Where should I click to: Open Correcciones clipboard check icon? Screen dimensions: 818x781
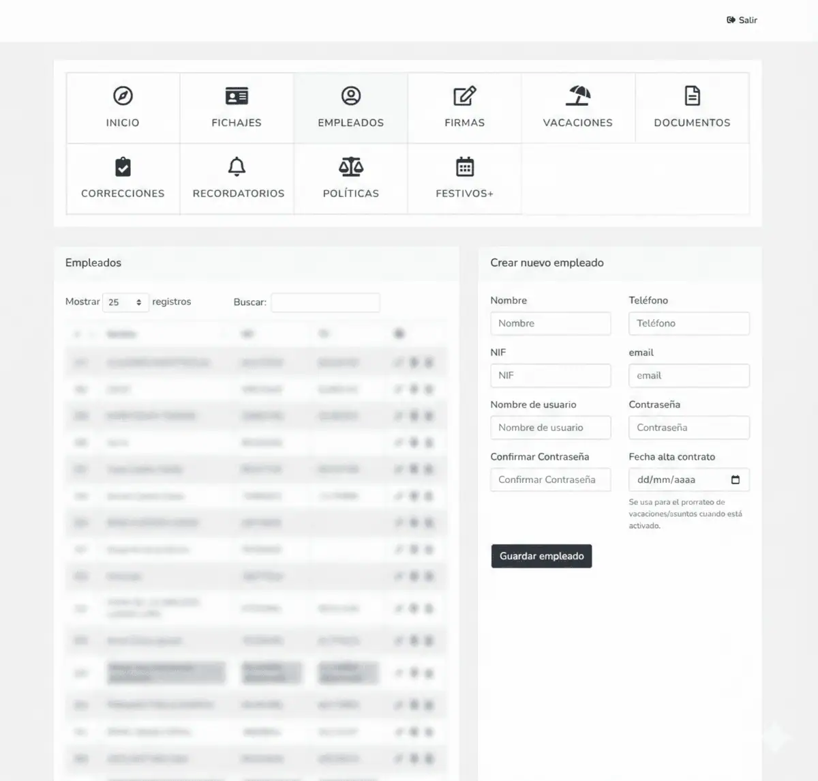coord(123,167)
